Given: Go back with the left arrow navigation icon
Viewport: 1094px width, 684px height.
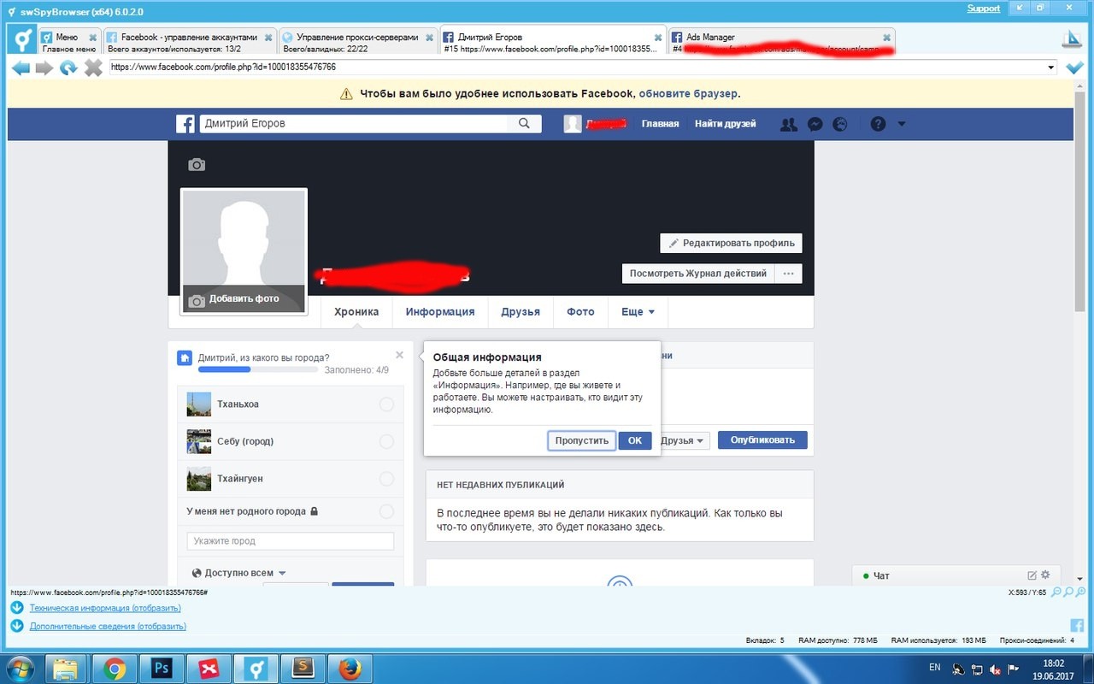Looking at the screenshot, I should click(21, 68).
